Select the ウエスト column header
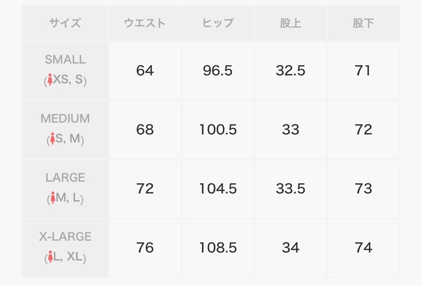The image size is (422, 286). (x=145, y=23)
